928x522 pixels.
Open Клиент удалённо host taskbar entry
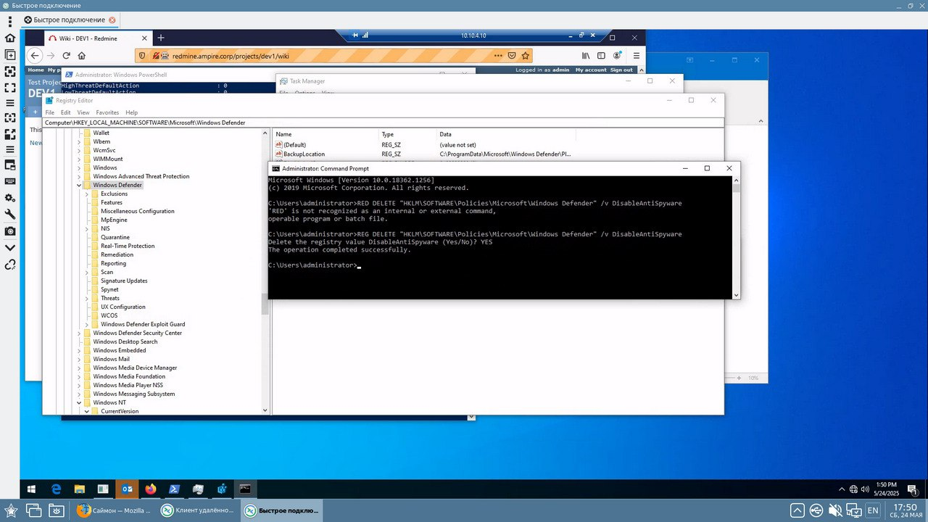pyautogui.click(x=197, y=510)
